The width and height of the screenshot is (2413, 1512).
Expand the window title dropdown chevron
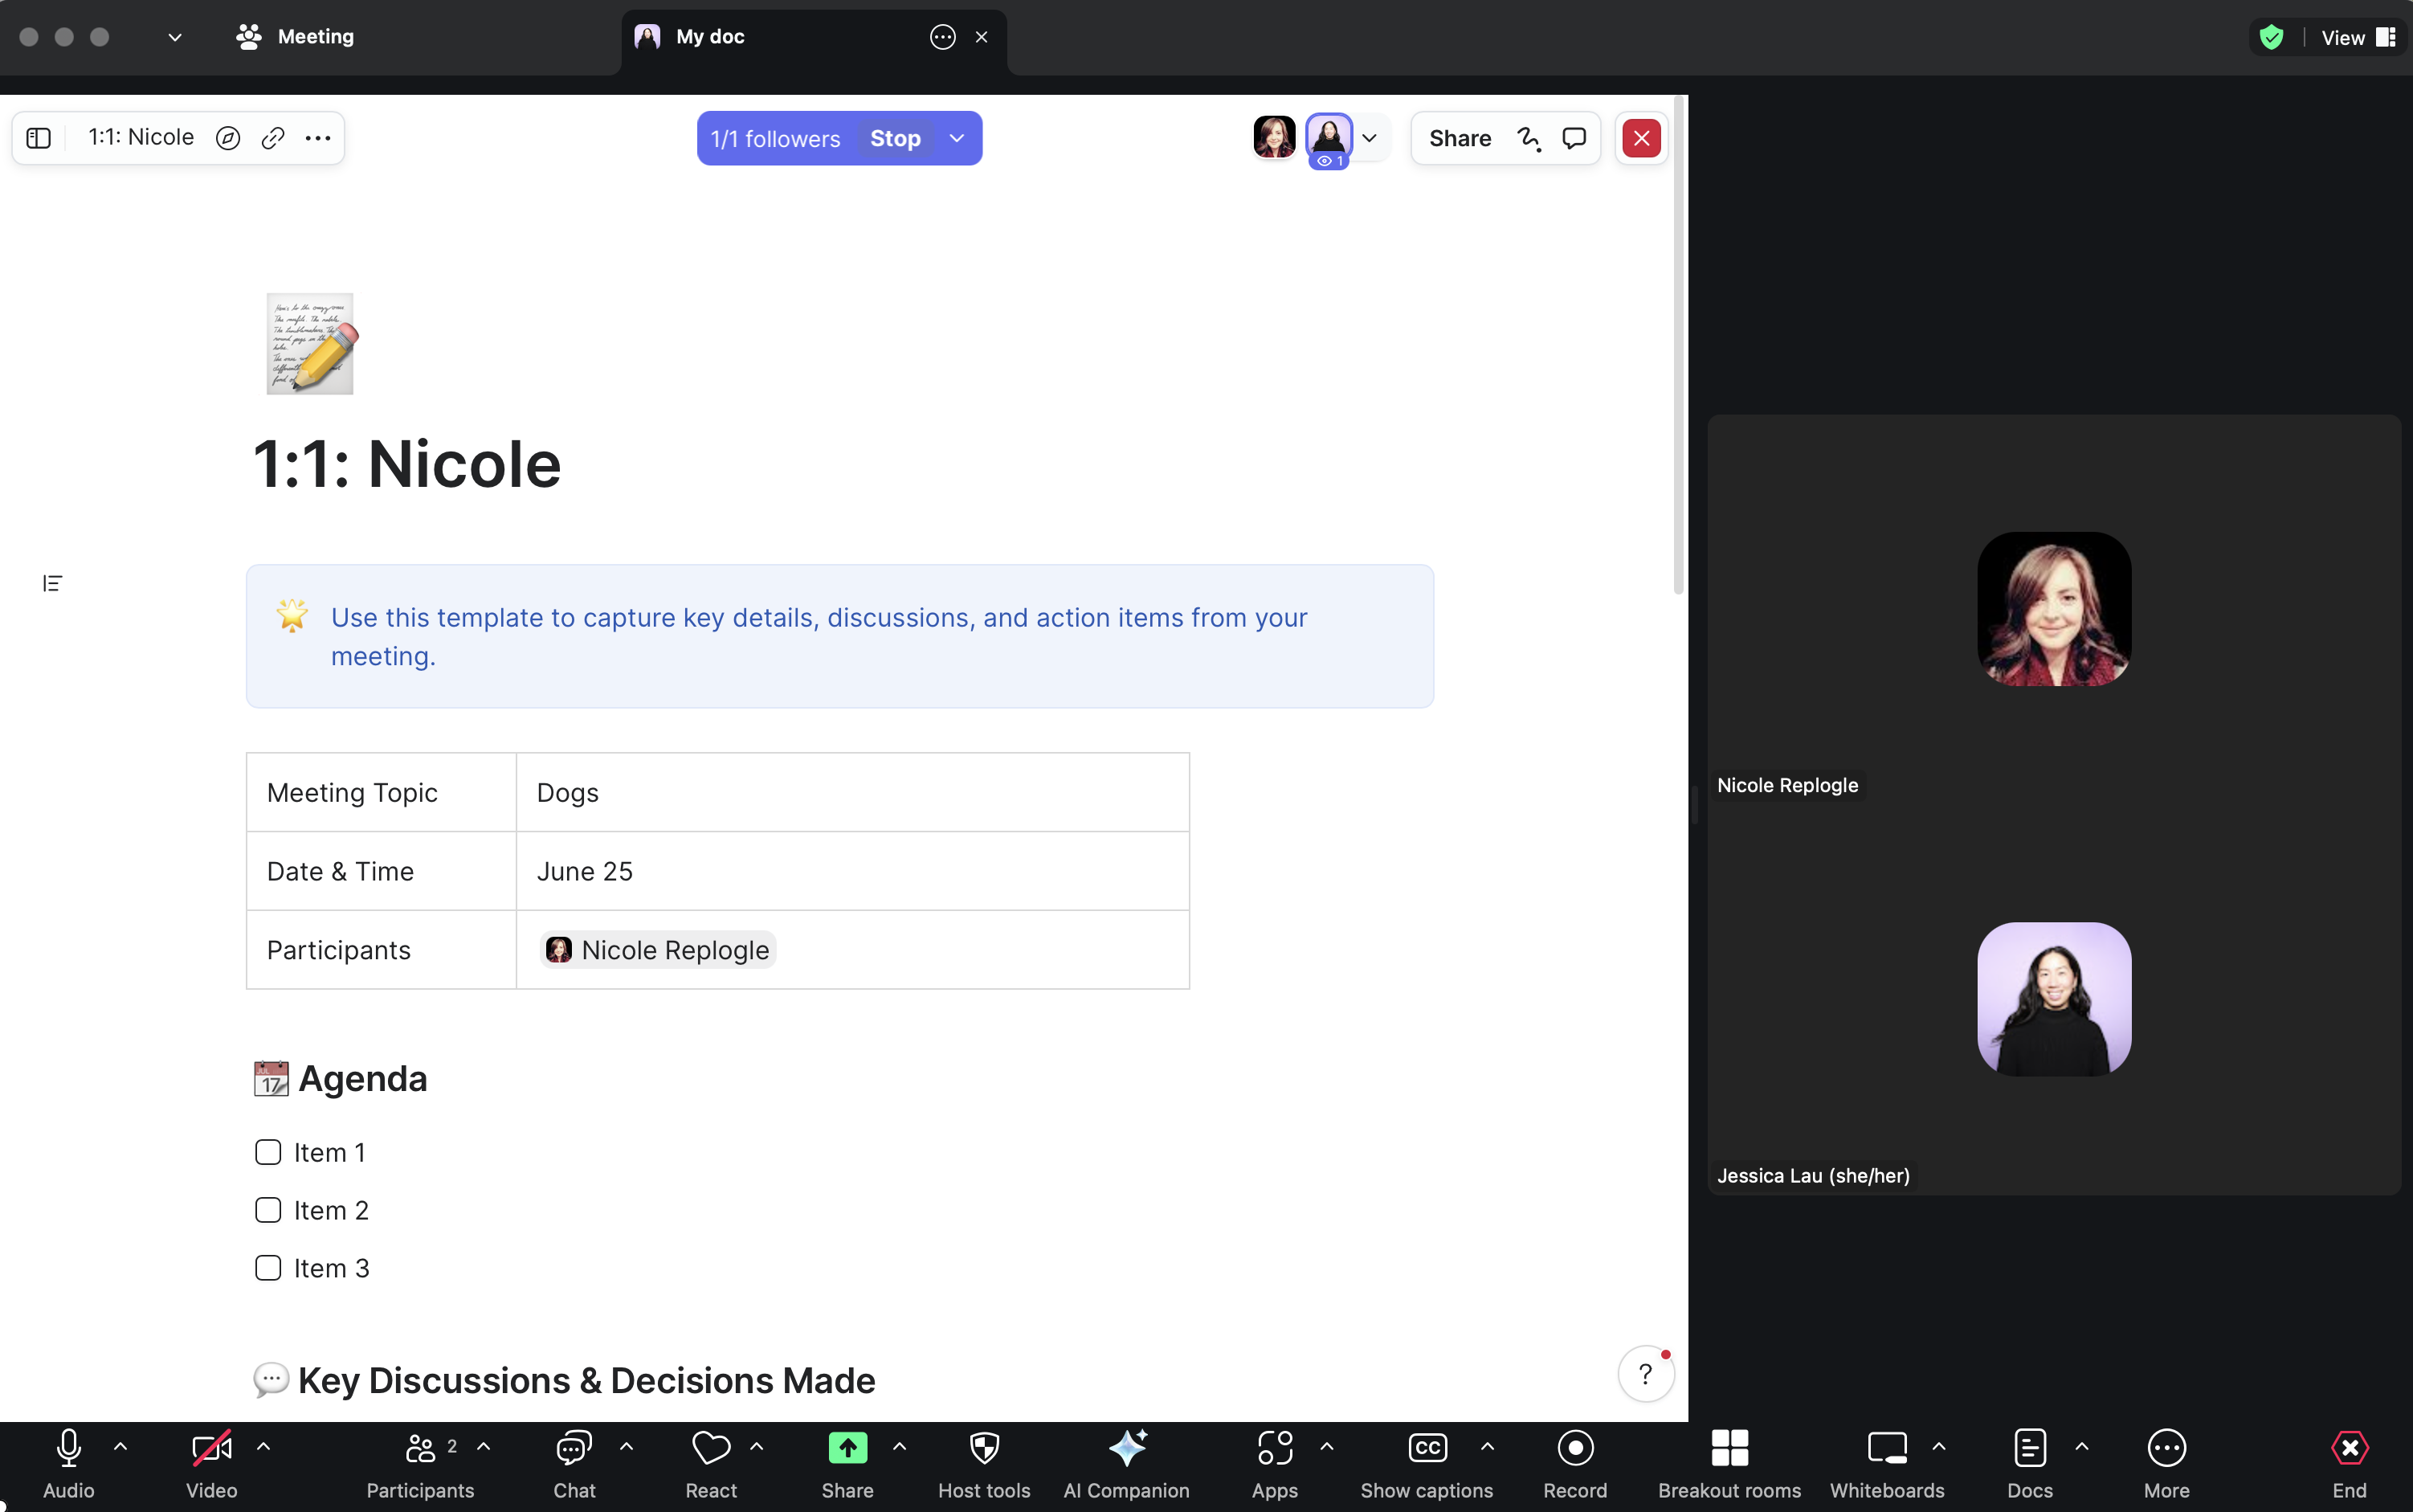click(x=175, y=38)
